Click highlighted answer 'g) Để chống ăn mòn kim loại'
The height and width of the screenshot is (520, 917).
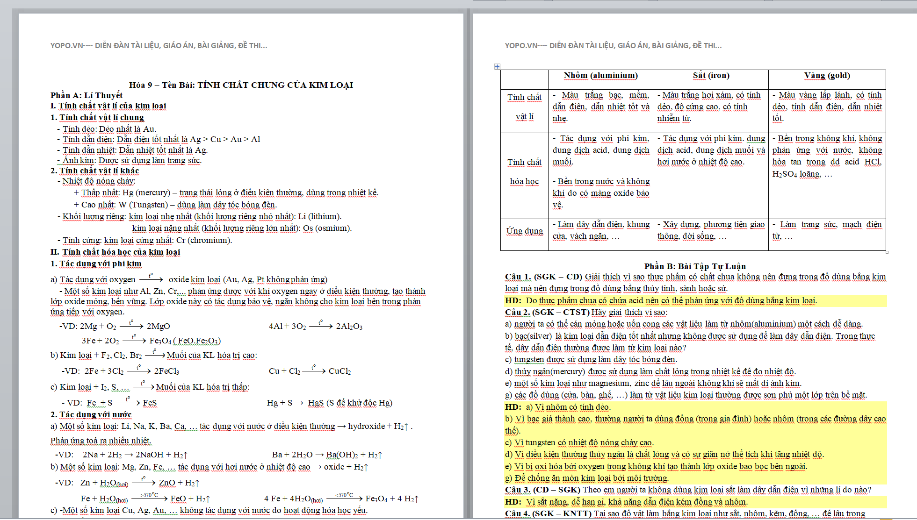[586, 478]
